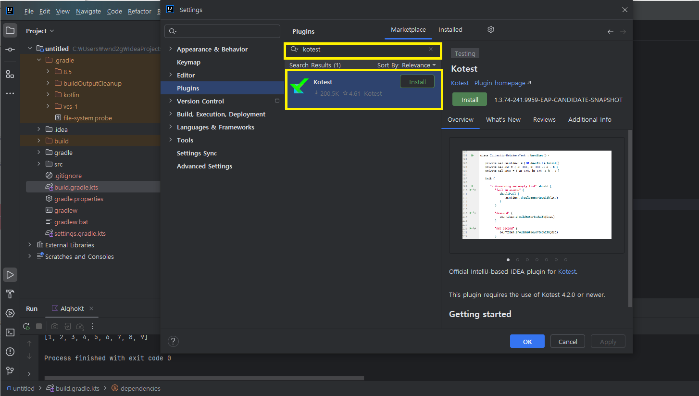This screenshot has height=396, width=699.
Task: Open the Build hammer tool window
Action: (x=10, y=294)
